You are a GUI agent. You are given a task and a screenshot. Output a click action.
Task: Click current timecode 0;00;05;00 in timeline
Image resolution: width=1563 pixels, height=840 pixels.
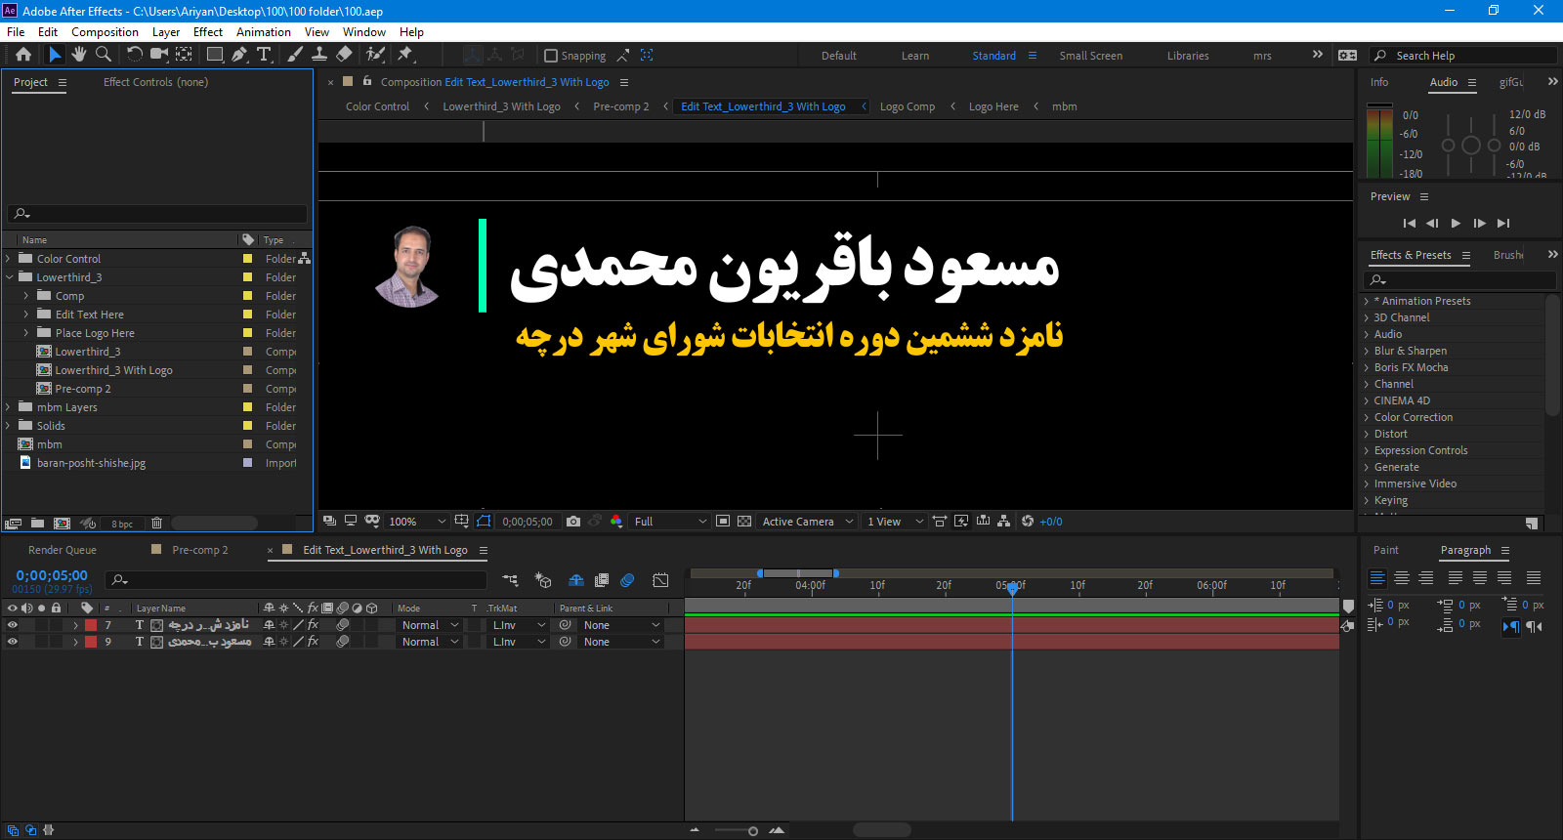click(x=52, y=575)
